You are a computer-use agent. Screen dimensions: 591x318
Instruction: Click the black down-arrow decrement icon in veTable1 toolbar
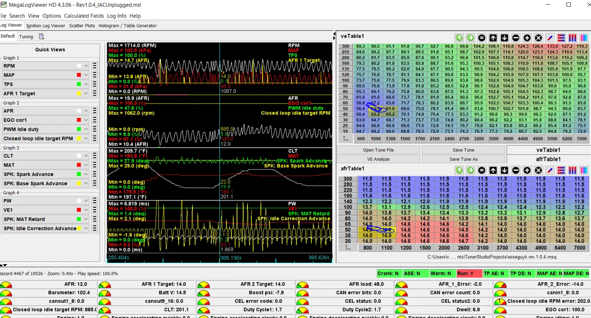(505, 38)
